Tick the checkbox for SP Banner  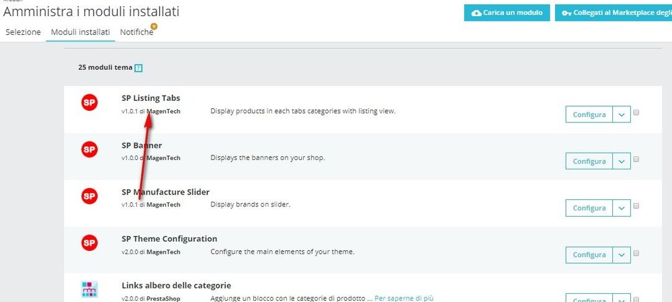pyautogui.click(x=636, y=159)
